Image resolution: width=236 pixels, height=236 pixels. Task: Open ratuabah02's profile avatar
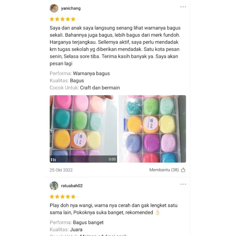[54, 186]
